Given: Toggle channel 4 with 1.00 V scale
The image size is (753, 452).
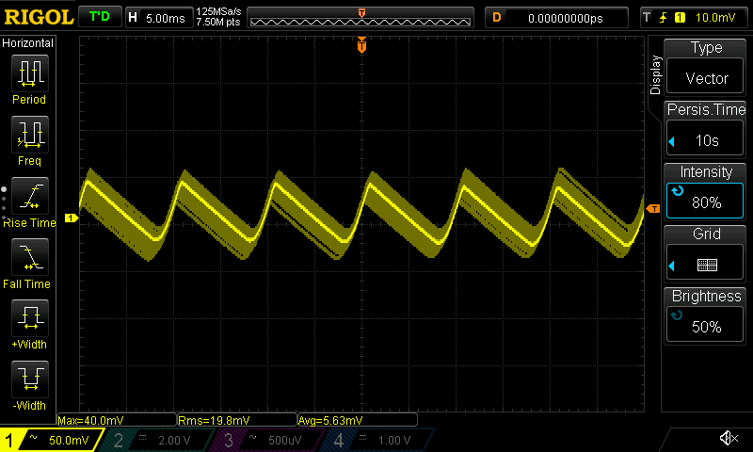Looking at the screenshot, I should 376,440.
